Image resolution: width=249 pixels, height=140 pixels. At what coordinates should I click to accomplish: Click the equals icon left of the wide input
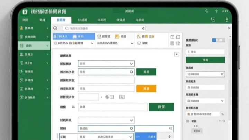point(73,107)
